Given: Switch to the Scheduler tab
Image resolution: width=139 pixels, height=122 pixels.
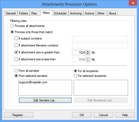Looking at the screenshot, I should (x=60, y=13).
